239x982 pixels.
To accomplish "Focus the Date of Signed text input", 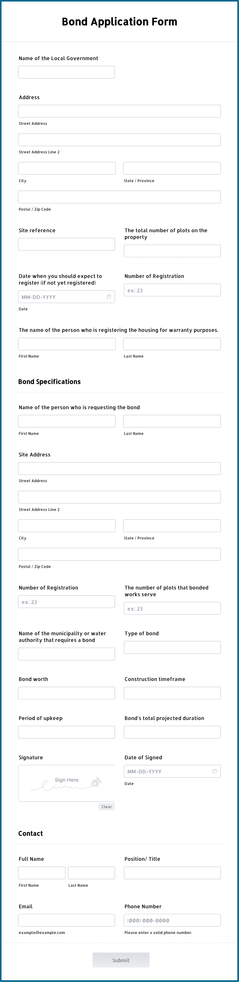I will click(x=168, y=771).
